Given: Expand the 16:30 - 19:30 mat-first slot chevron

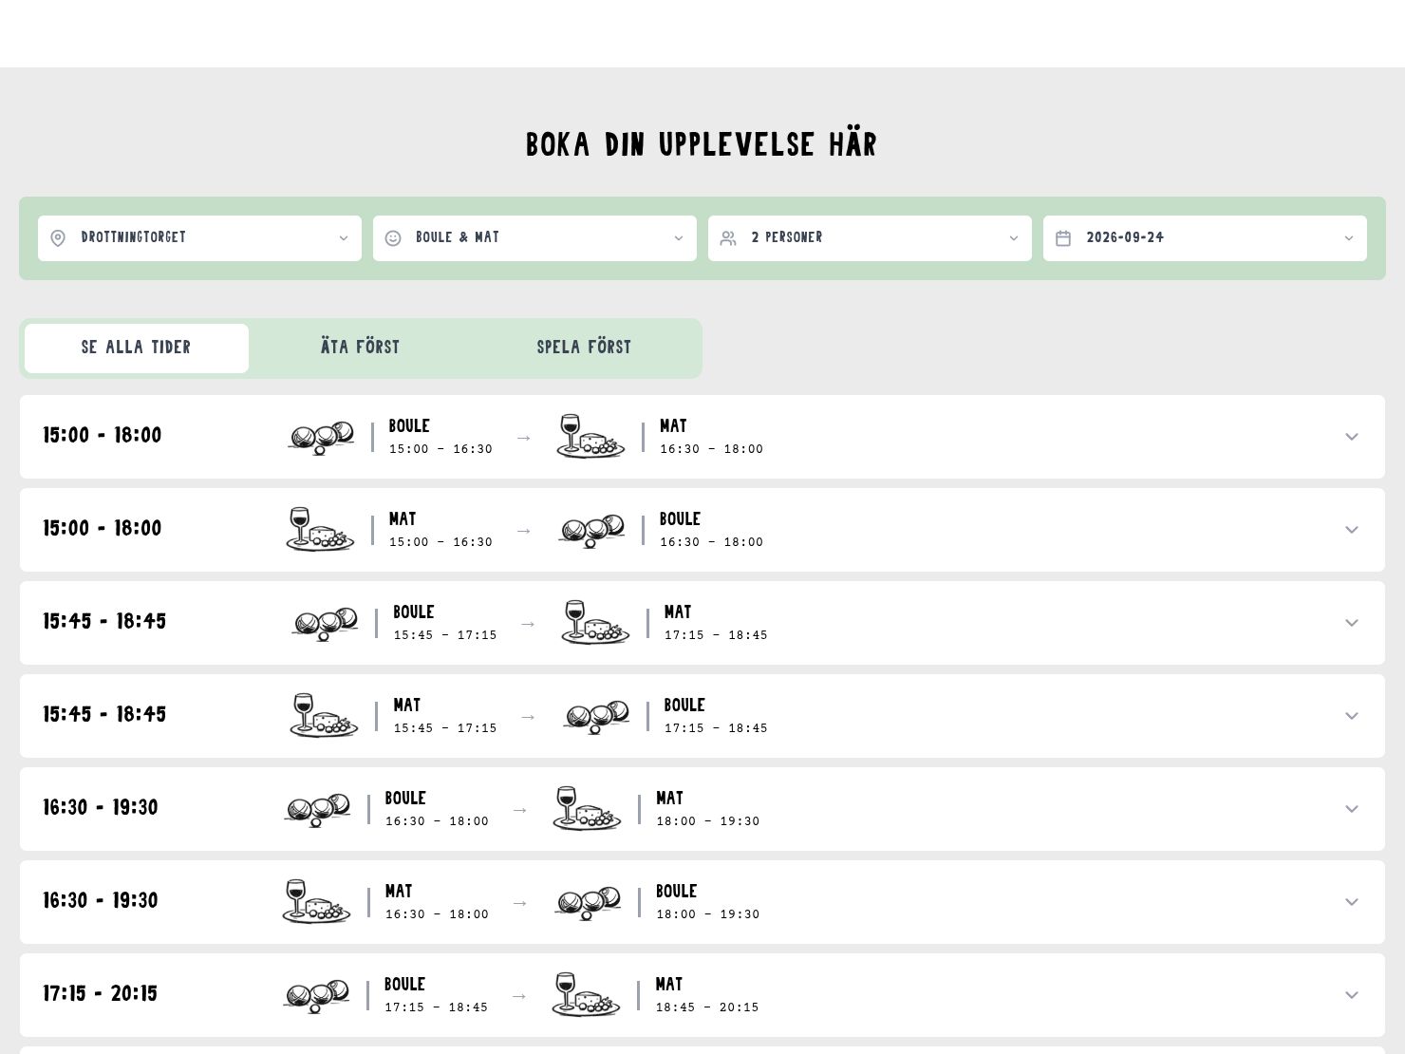Looking at the screenshot, I should (x=1352, y=902).
